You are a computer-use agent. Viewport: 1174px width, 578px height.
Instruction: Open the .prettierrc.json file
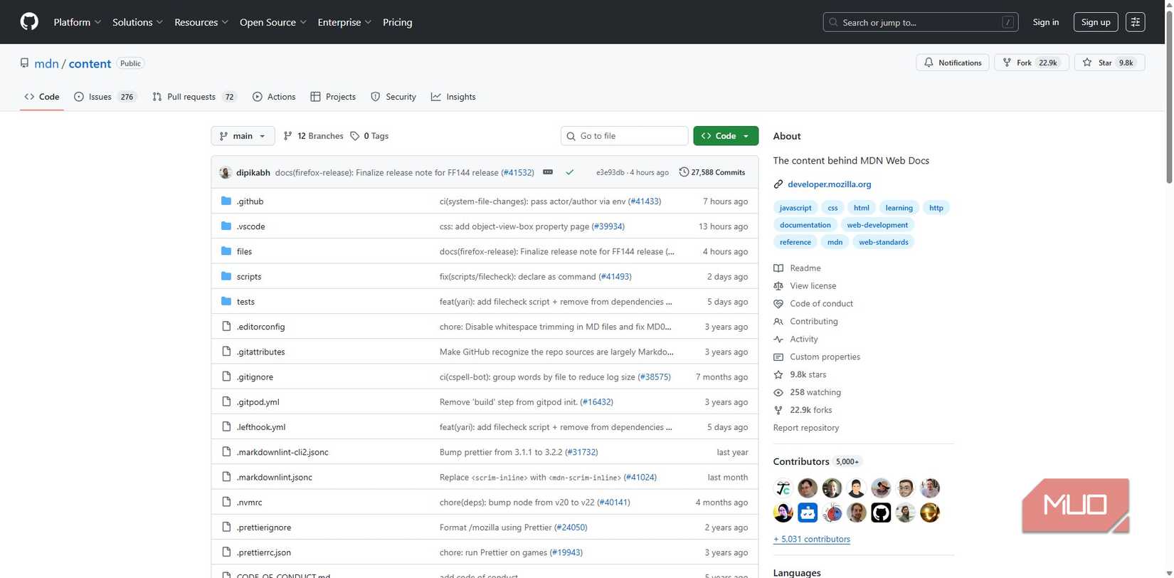(x=264, y=552)
